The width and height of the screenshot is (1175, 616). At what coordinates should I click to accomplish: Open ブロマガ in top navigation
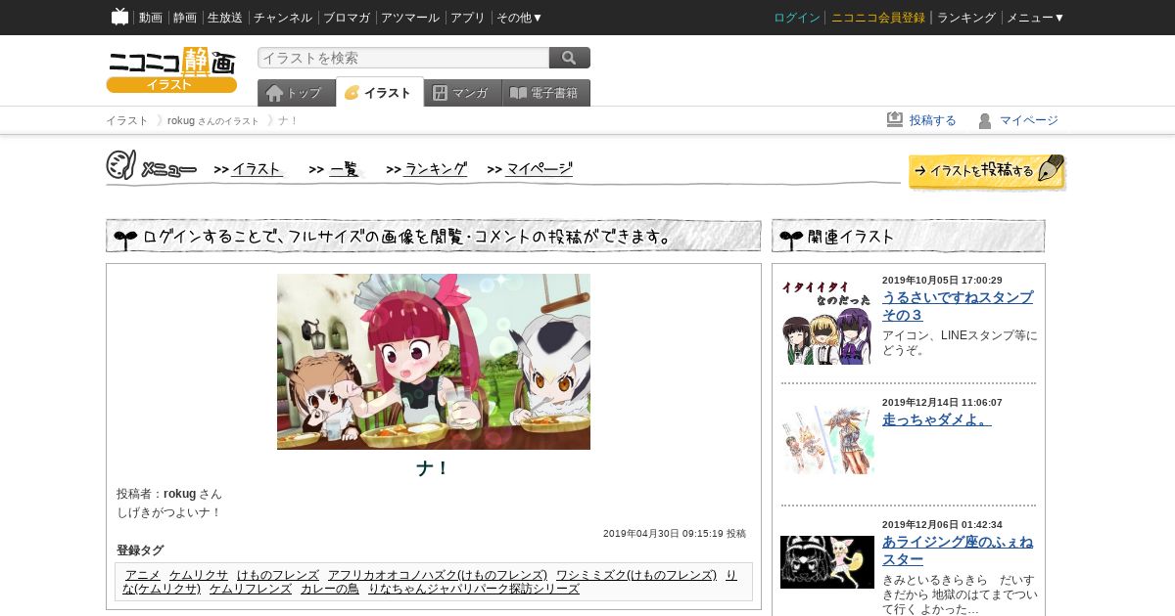pyautogui.click(x=347, y=18)
